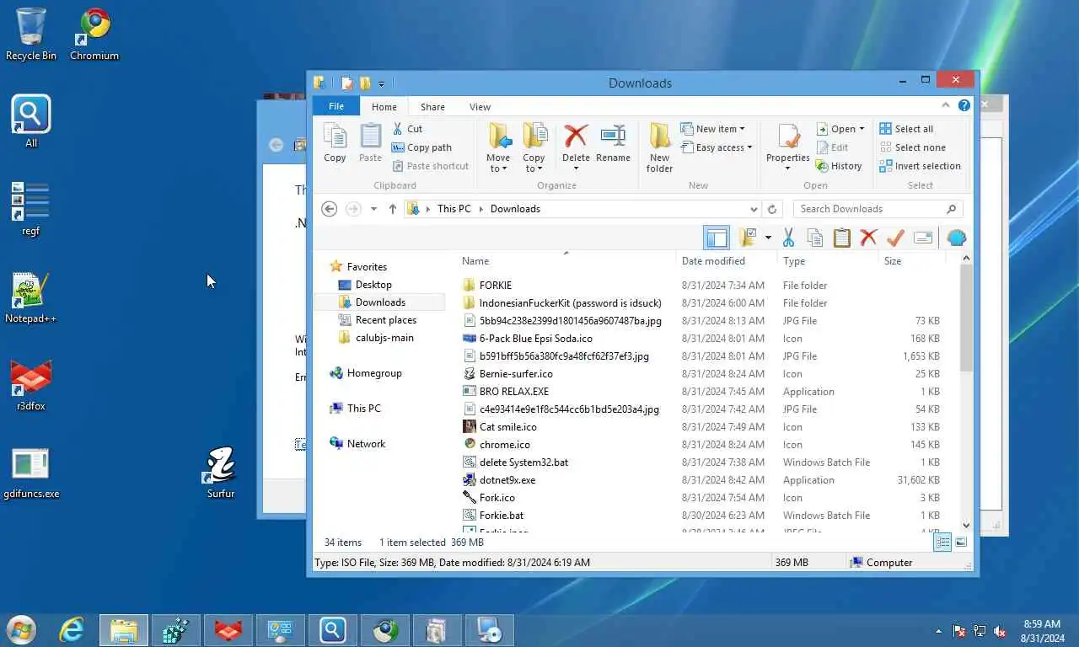Open recent locations arrow beside Forward
Screen dimensions: 1079x647
click(x=373, y=209)
